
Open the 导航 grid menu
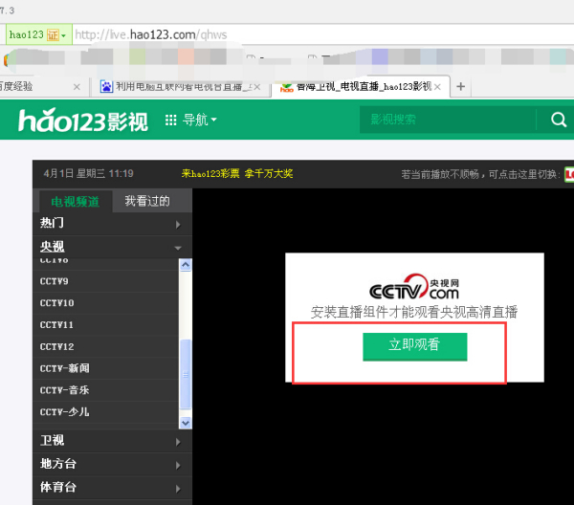click(190, 120)
